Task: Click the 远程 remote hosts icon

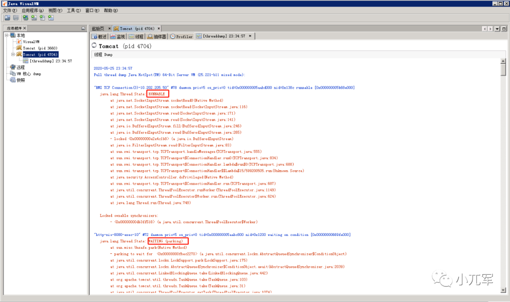Action: coord(13,67)
